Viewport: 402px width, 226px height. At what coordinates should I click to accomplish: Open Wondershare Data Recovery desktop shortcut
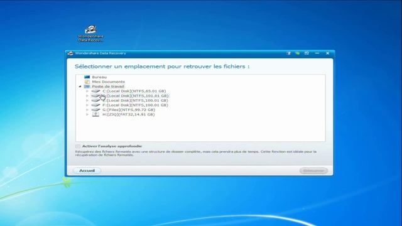coord(90,33)
